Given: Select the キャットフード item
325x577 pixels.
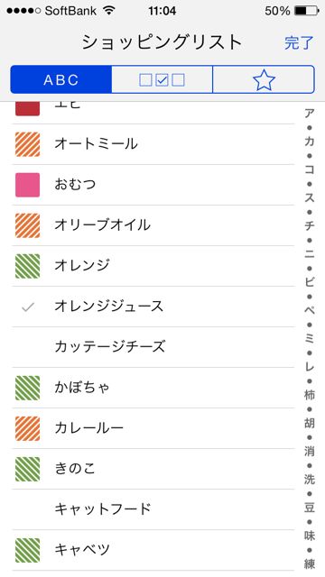Looking at the screenshot, I should tap(153, 509).
